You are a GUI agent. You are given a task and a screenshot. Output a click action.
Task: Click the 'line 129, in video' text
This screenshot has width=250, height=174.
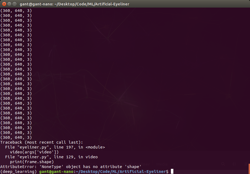pos(76,157)
